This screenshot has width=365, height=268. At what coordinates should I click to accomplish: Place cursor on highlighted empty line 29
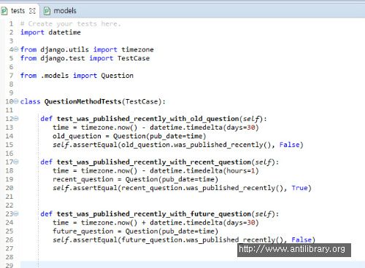click(192, 264)
